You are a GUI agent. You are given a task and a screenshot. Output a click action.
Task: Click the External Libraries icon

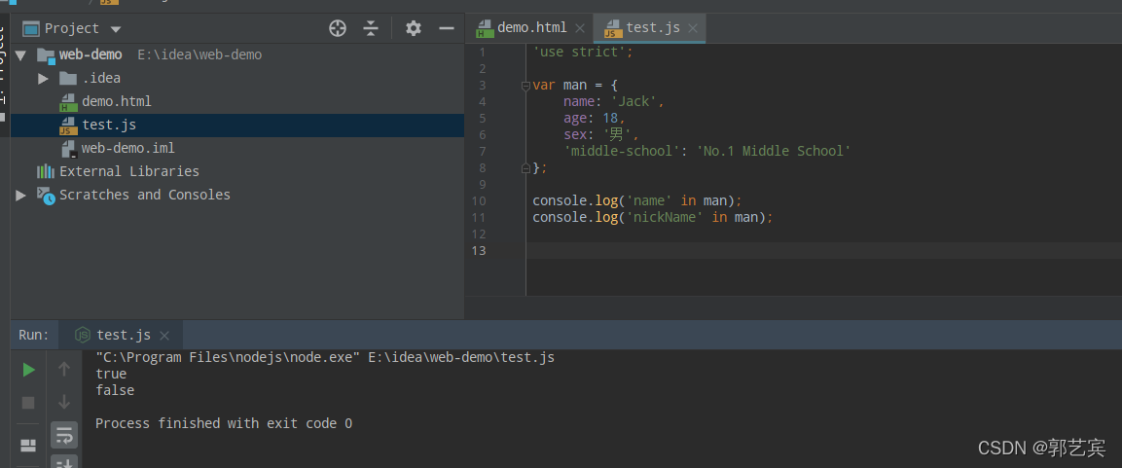point(46,172)
